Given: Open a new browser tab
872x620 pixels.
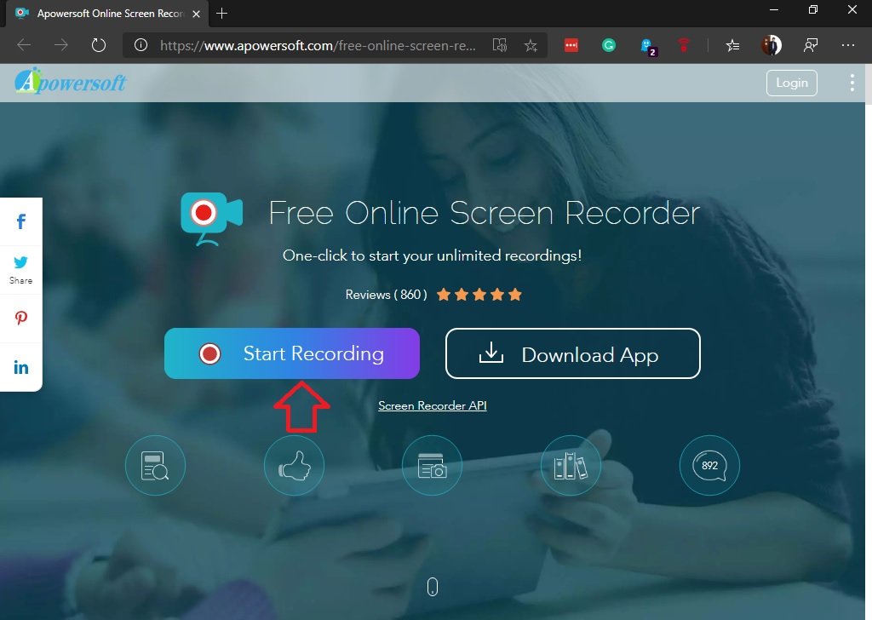Looking at the screenshot, I should click(x=222, y=14).
